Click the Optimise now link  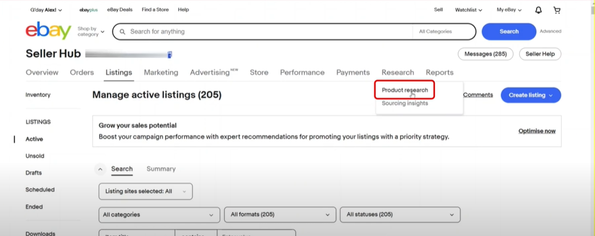[537, 131]
